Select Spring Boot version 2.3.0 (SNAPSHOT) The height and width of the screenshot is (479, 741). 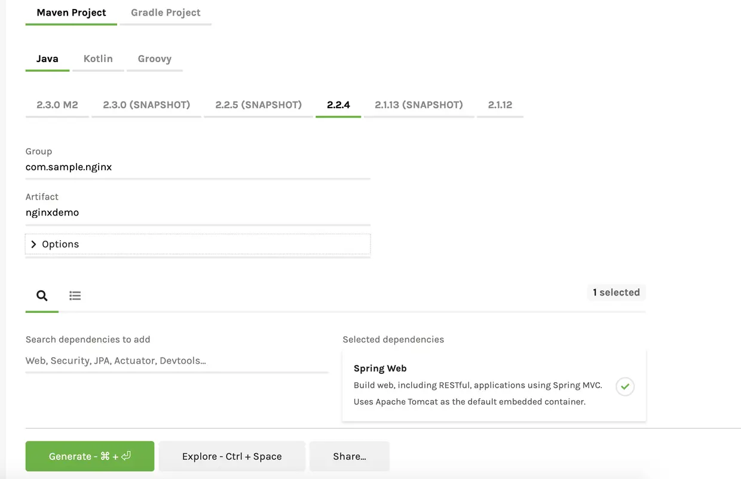point(146,105)
